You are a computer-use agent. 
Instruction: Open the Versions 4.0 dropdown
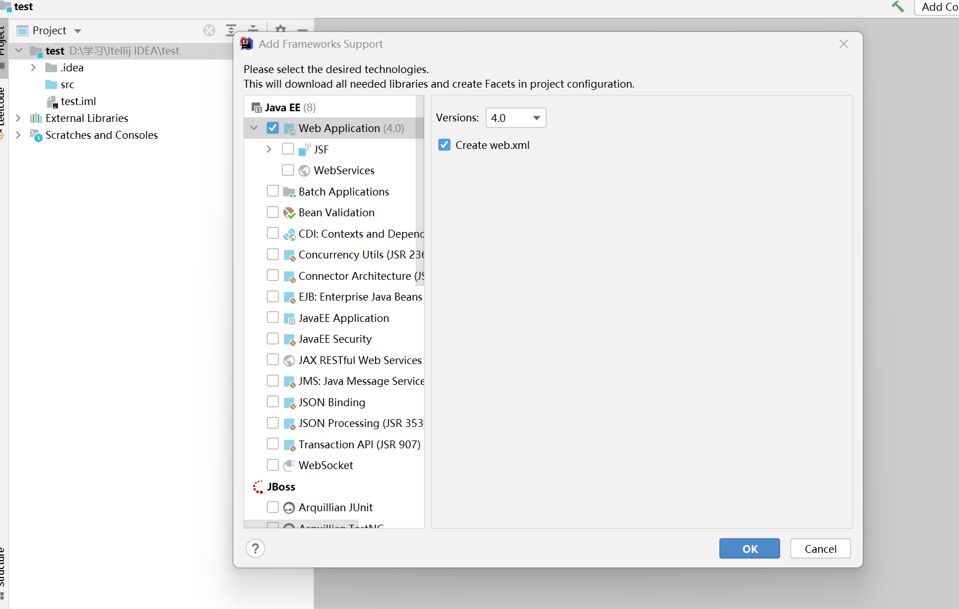(x=516, y=118)
